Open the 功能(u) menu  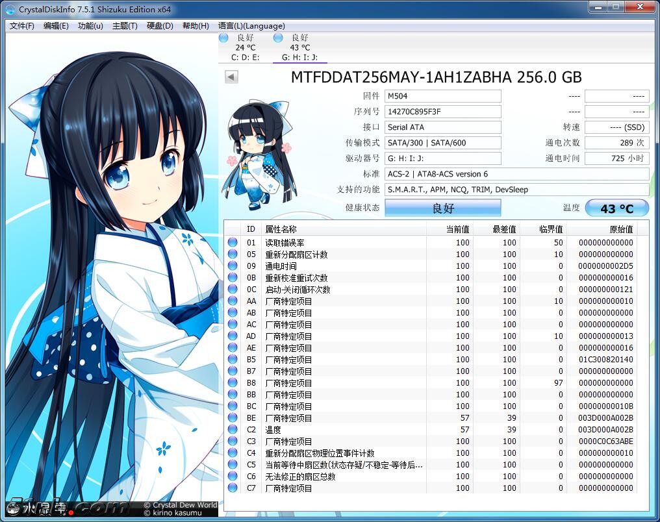(x=90, y=26)
